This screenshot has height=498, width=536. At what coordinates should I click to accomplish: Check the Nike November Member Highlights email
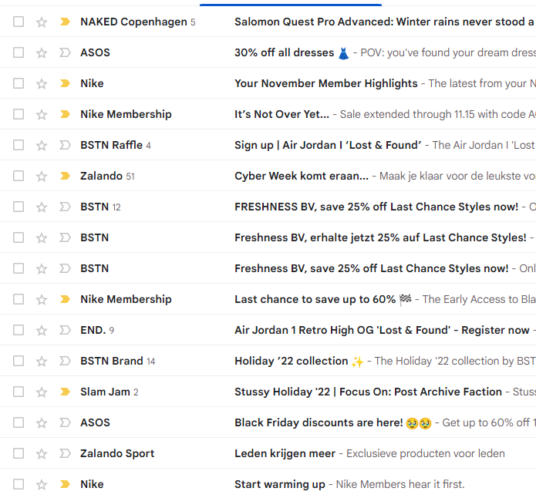point(19,83)
